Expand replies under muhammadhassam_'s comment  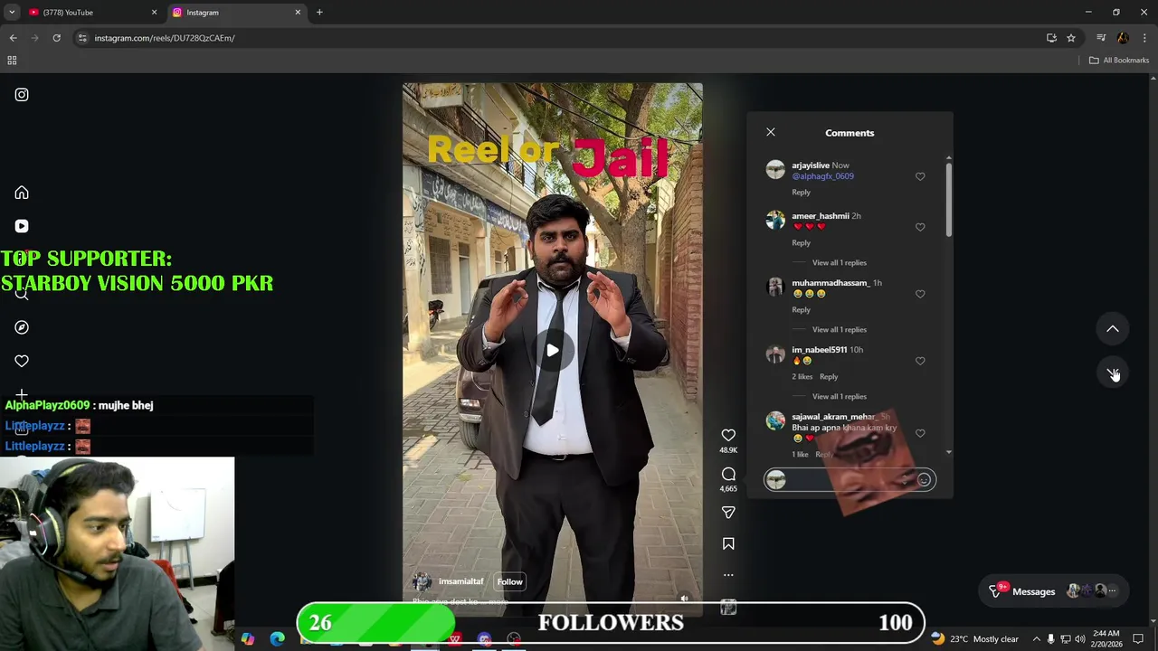(839, 329)
